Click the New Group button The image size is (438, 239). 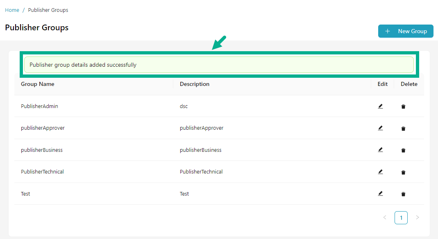tap(406, 31)
